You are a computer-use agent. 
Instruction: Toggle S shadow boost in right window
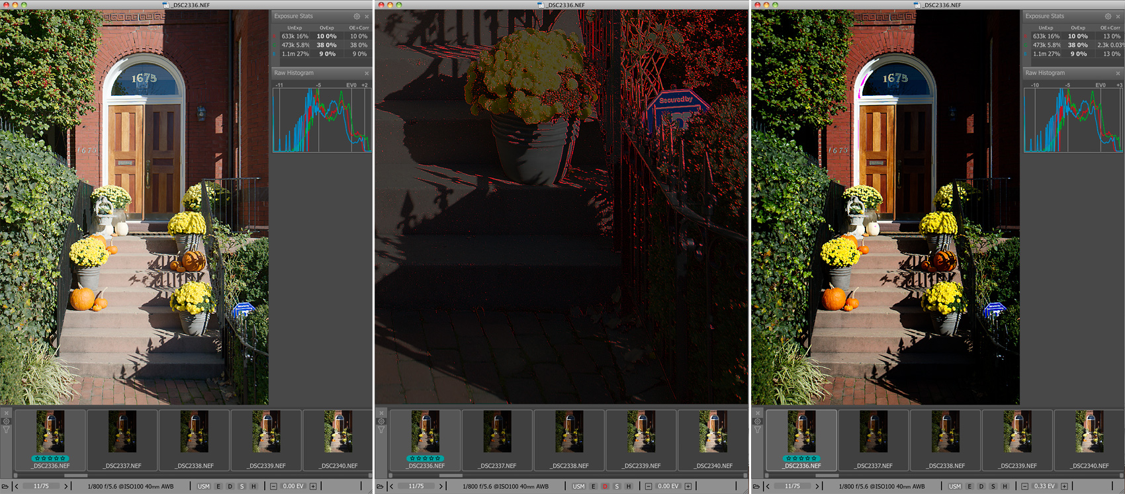(x=993, y=487)
